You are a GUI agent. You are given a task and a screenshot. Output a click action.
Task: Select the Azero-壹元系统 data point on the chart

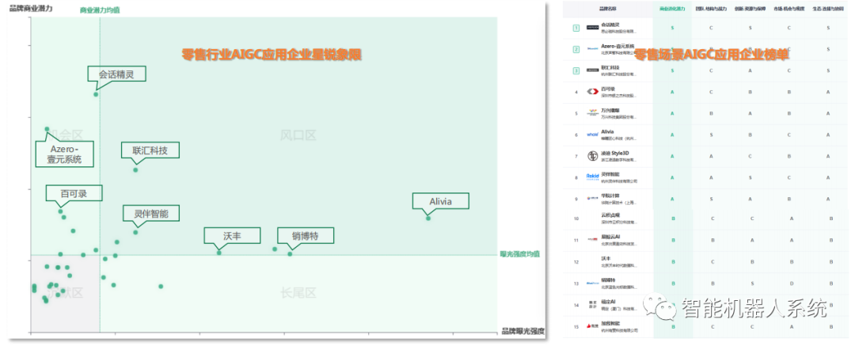[x=47, y=129]
